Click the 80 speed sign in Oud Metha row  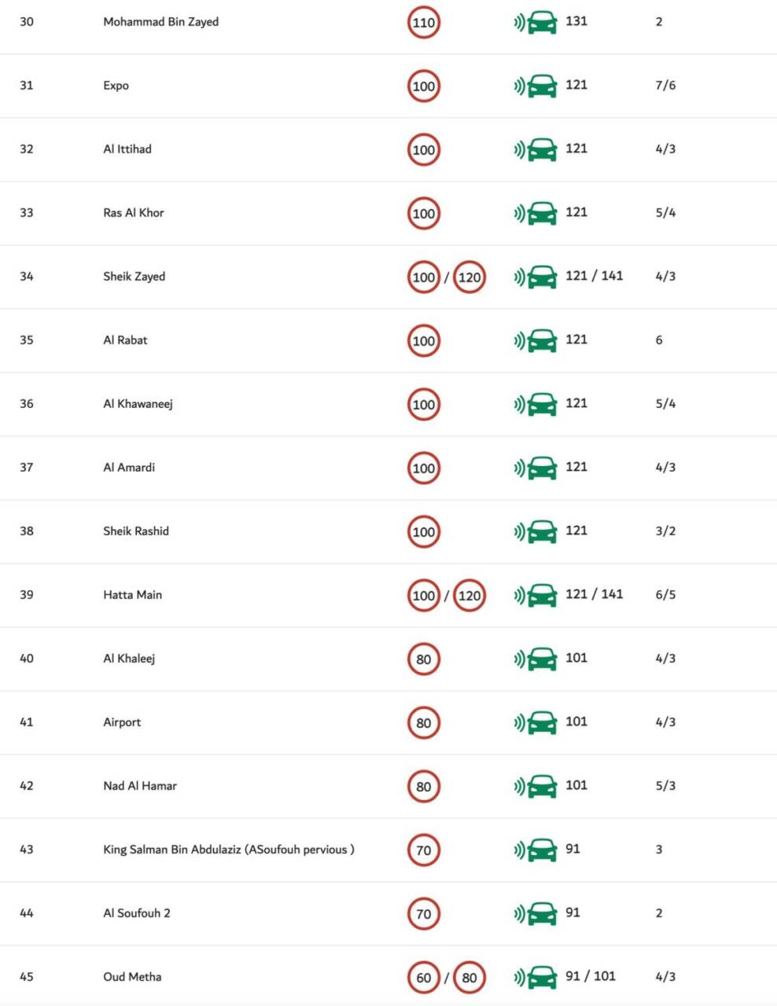(x=470, y=977)
